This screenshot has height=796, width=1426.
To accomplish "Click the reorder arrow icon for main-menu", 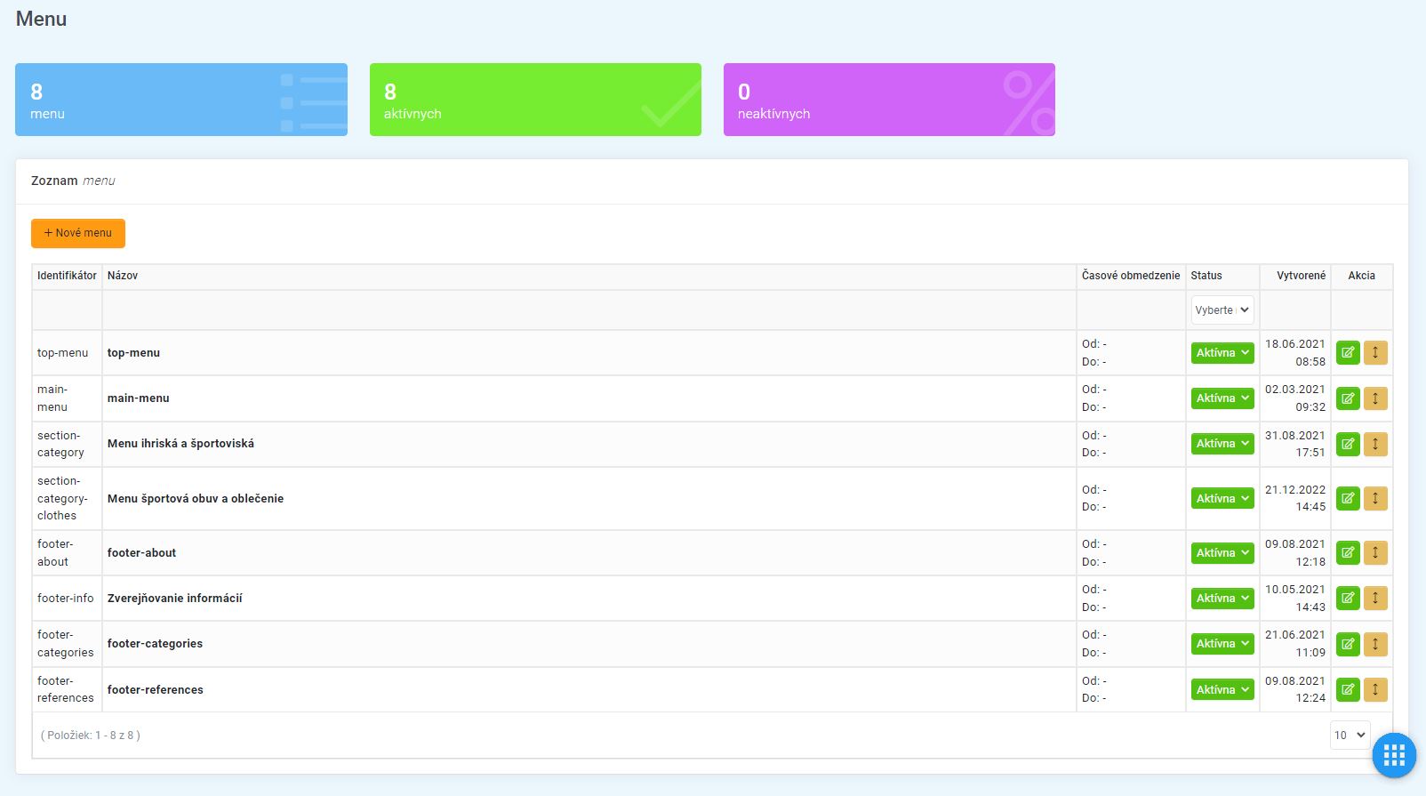I will [1375, 398].
